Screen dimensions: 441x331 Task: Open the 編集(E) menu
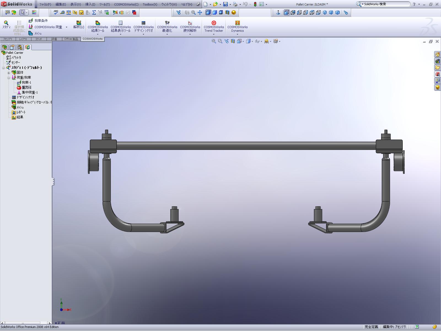coord(61,4)
